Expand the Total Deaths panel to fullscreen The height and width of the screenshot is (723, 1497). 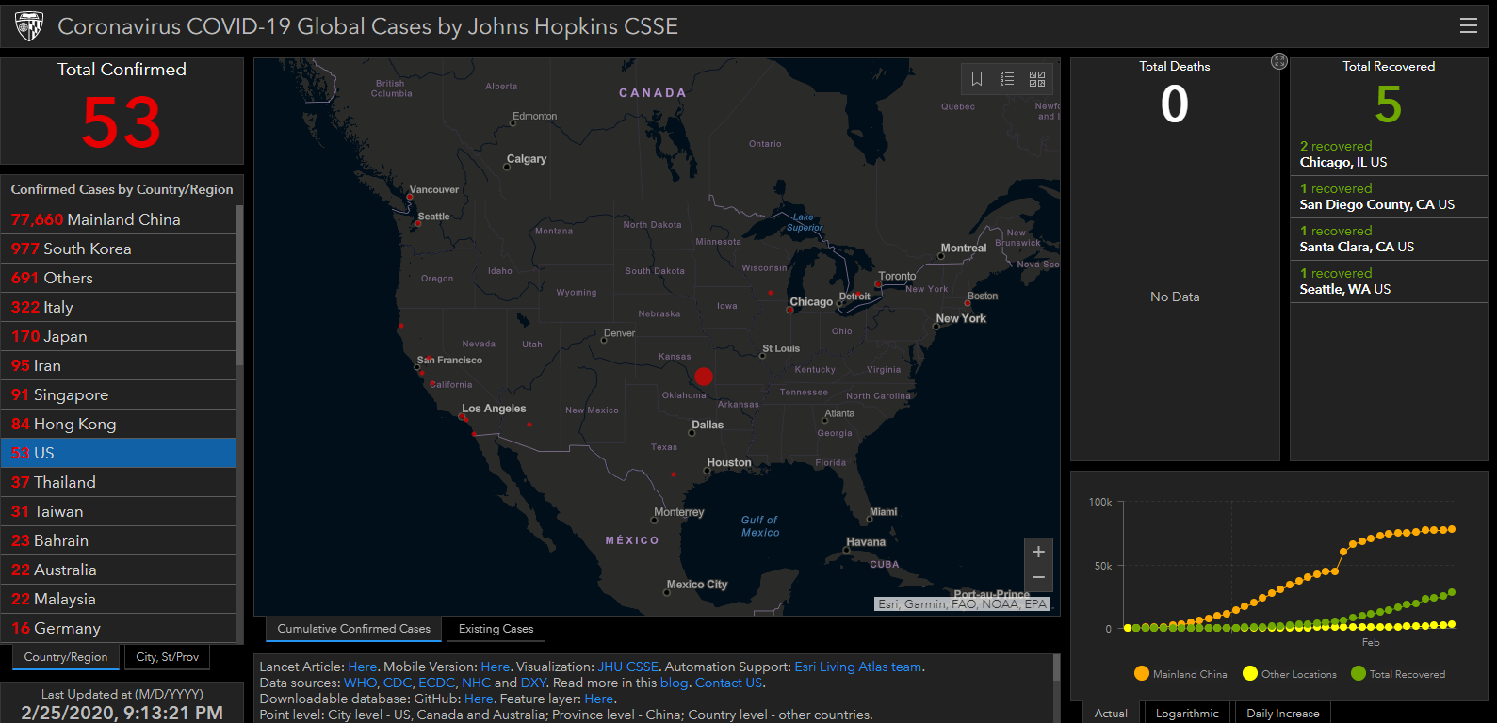pyautogui.click(x=1278, y=61)
